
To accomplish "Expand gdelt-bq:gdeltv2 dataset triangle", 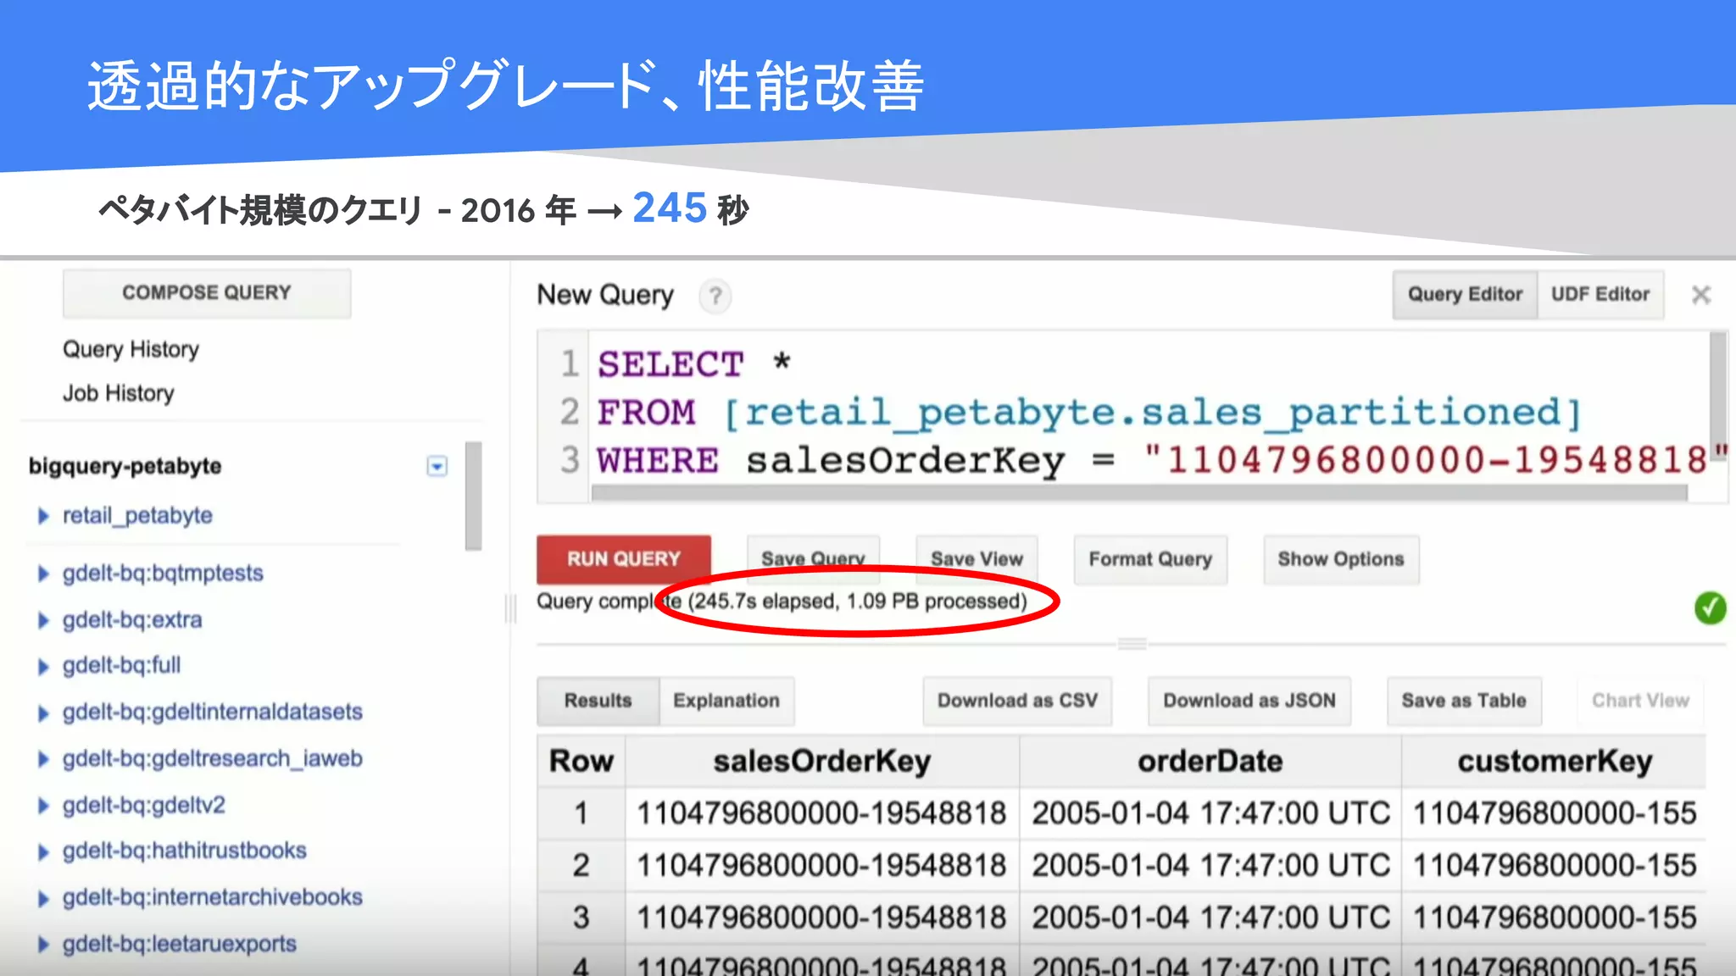I will click(x=43, y=805).
